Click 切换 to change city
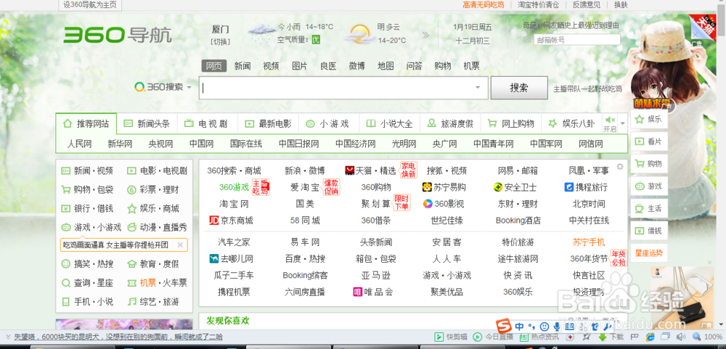The height and width of the screenshot is (349, 726). [x=221, y=41]
